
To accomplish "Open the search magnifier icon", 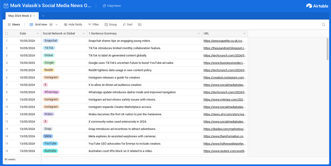I will coord(324,25).
